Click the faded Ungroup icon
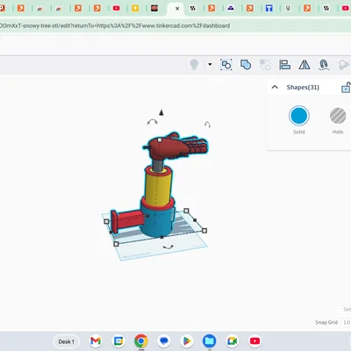 coord(265,65)
